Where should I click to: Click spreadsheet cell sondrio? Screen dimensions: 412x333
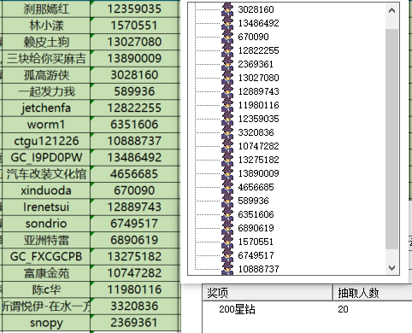[x=46, y=224]
